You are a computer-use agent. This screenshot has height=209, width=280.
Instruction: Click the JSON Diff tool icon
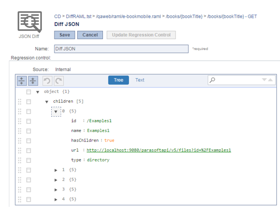pyautogui.click(x=30, y=22)
